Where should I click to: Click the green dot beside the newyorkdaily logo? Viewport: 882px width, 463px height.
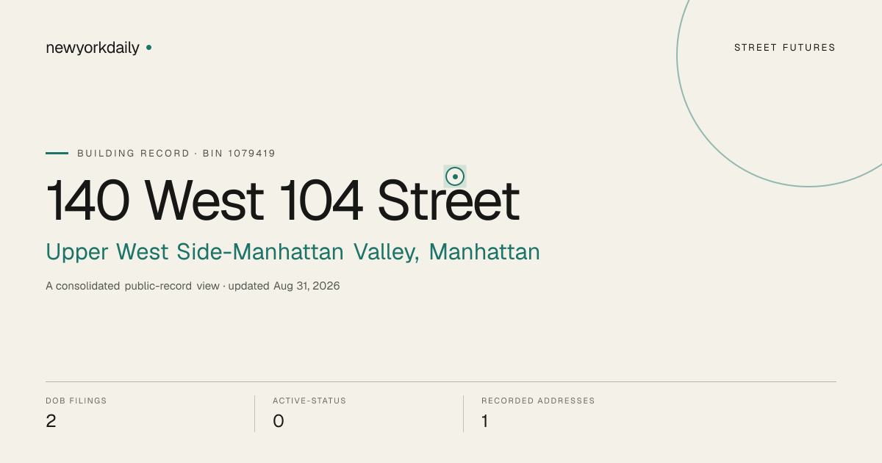click(149, 48)
